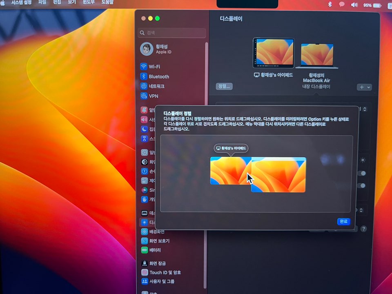The image size is (392, 294).
Task: Click the desktop and dock icon
Action: [145, 213]
